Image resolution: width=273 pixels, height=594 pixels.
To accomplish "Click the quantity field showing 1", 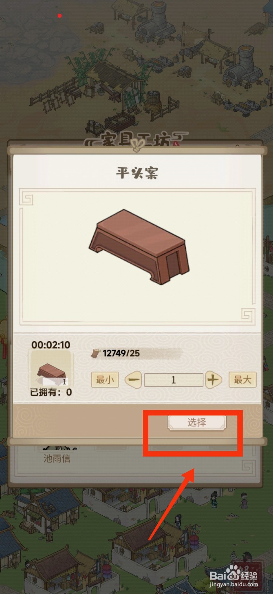I will click(x=173, y=380).
